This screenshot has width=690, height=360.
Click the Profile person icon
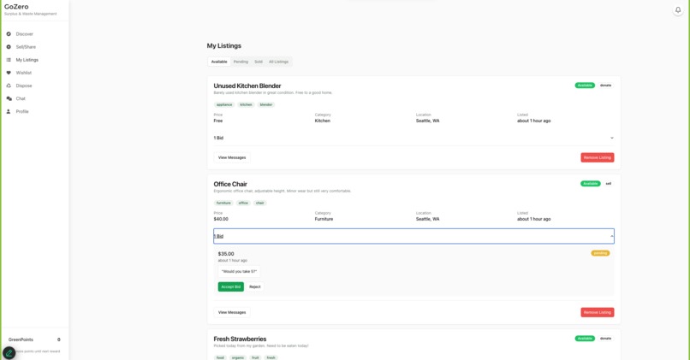click(x=9, y=112)
